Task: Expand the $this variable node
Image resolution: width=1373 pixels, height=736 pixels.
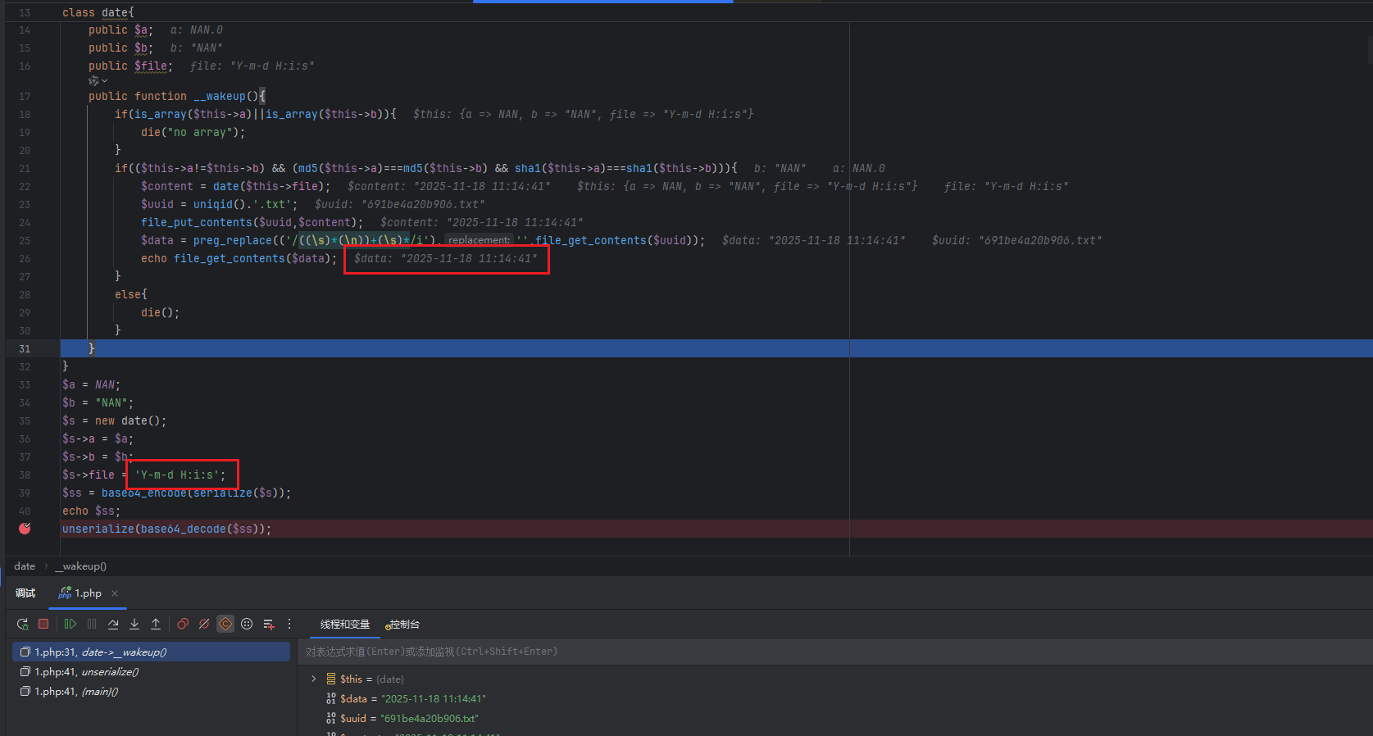Action: pos(313,679)
